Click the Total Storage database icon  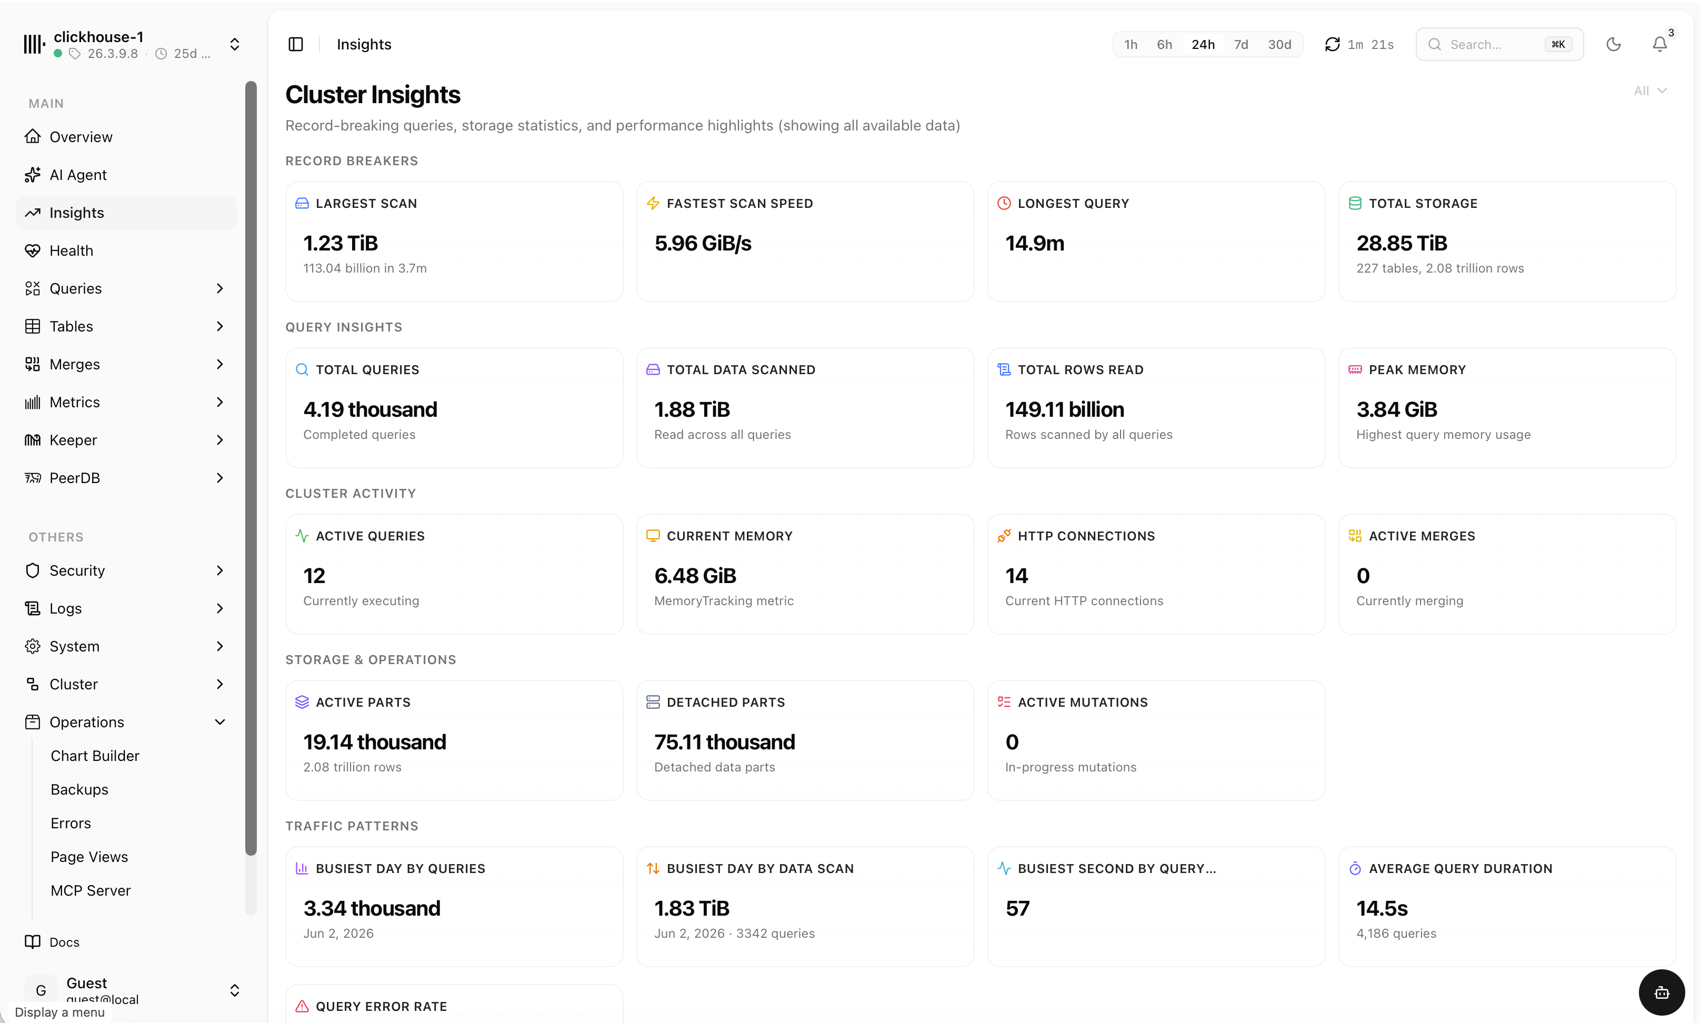1355,203
